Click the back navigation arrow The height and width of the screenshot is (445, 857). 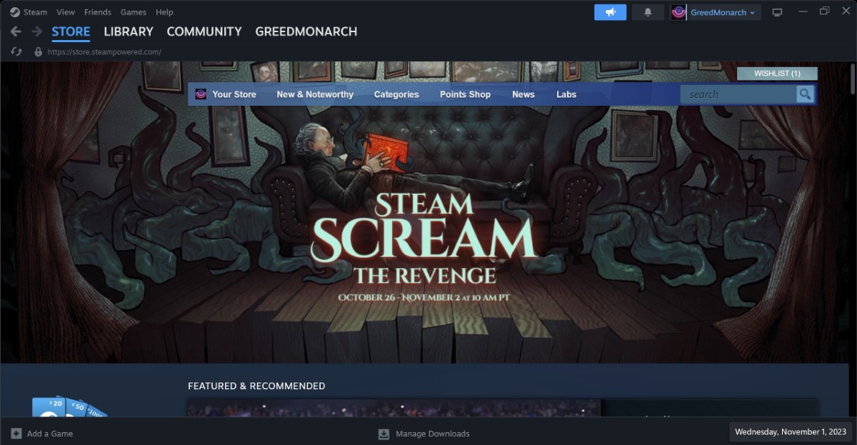[14, 31]
